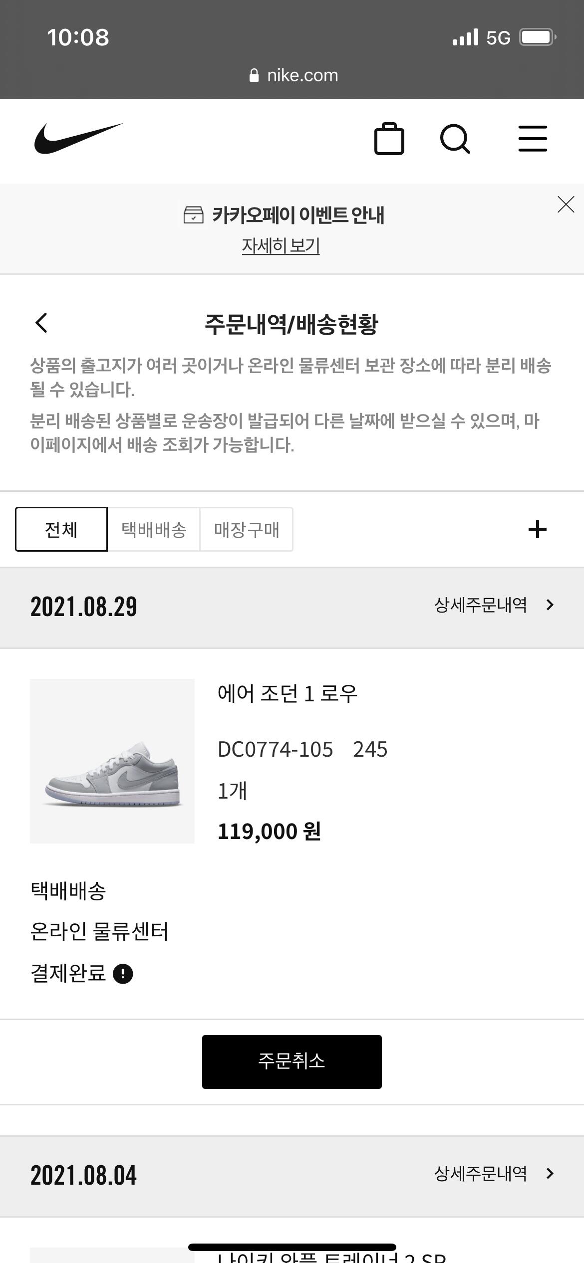Screen dimensions: 584x1263
Task: Tap the nike.com address bar
Action: (x=293, y=75)
